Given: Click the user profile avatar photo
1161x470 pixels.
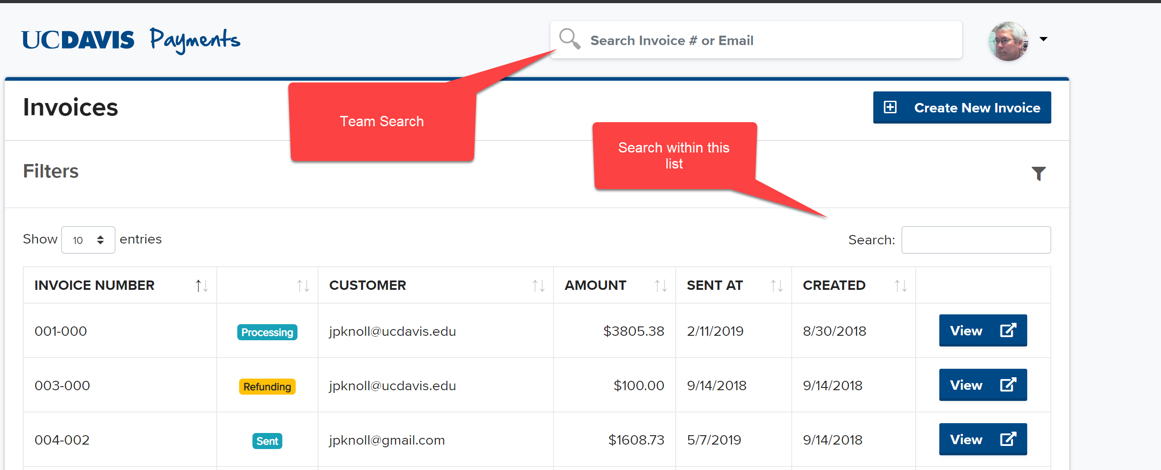Looking at the screenshot, I should 1008,41.
